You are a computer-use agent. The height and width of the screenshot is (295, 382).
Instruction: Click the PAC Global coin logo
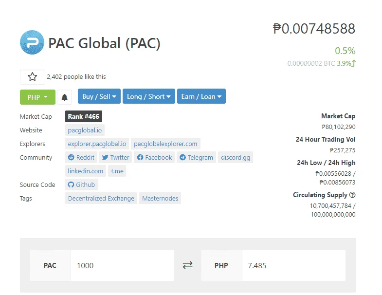pos(32,42)
